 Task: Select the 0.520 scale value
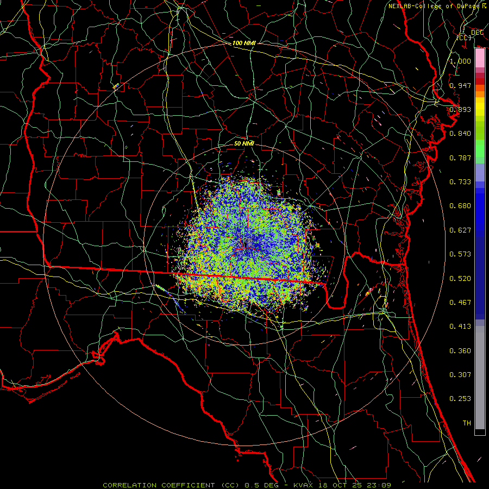pos(460,279)
